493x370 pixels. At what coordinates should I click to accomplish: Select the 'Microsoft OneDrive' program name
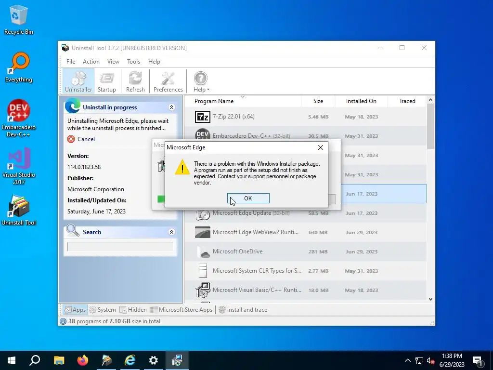click(237, 251)
